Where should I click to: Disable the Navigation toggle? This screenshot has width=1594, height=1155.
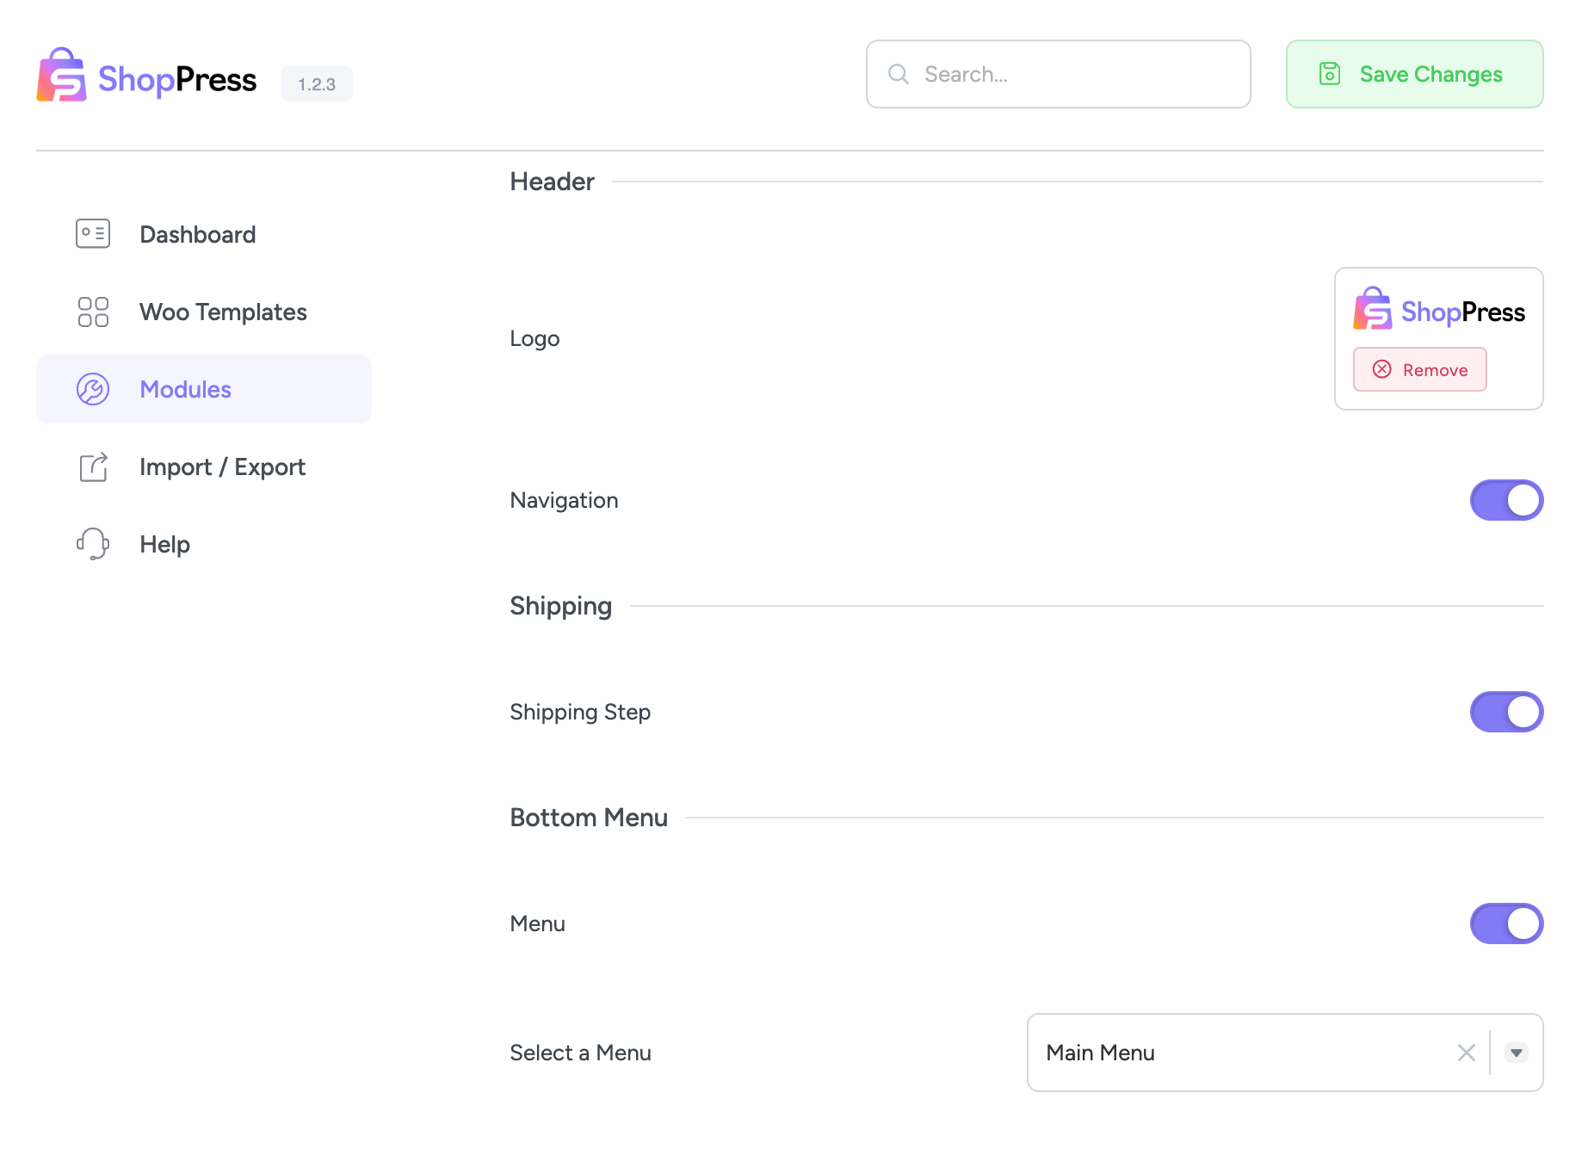(1506, 500)
